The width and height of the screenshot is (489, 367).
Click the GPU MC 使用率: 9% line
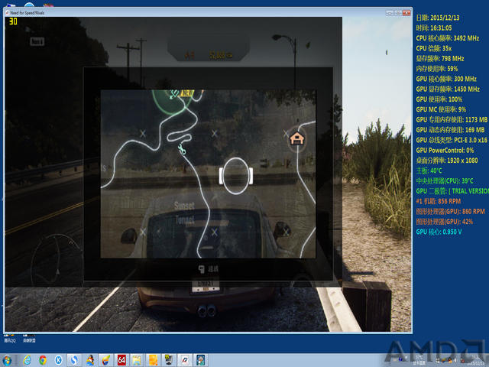(441, 109)
